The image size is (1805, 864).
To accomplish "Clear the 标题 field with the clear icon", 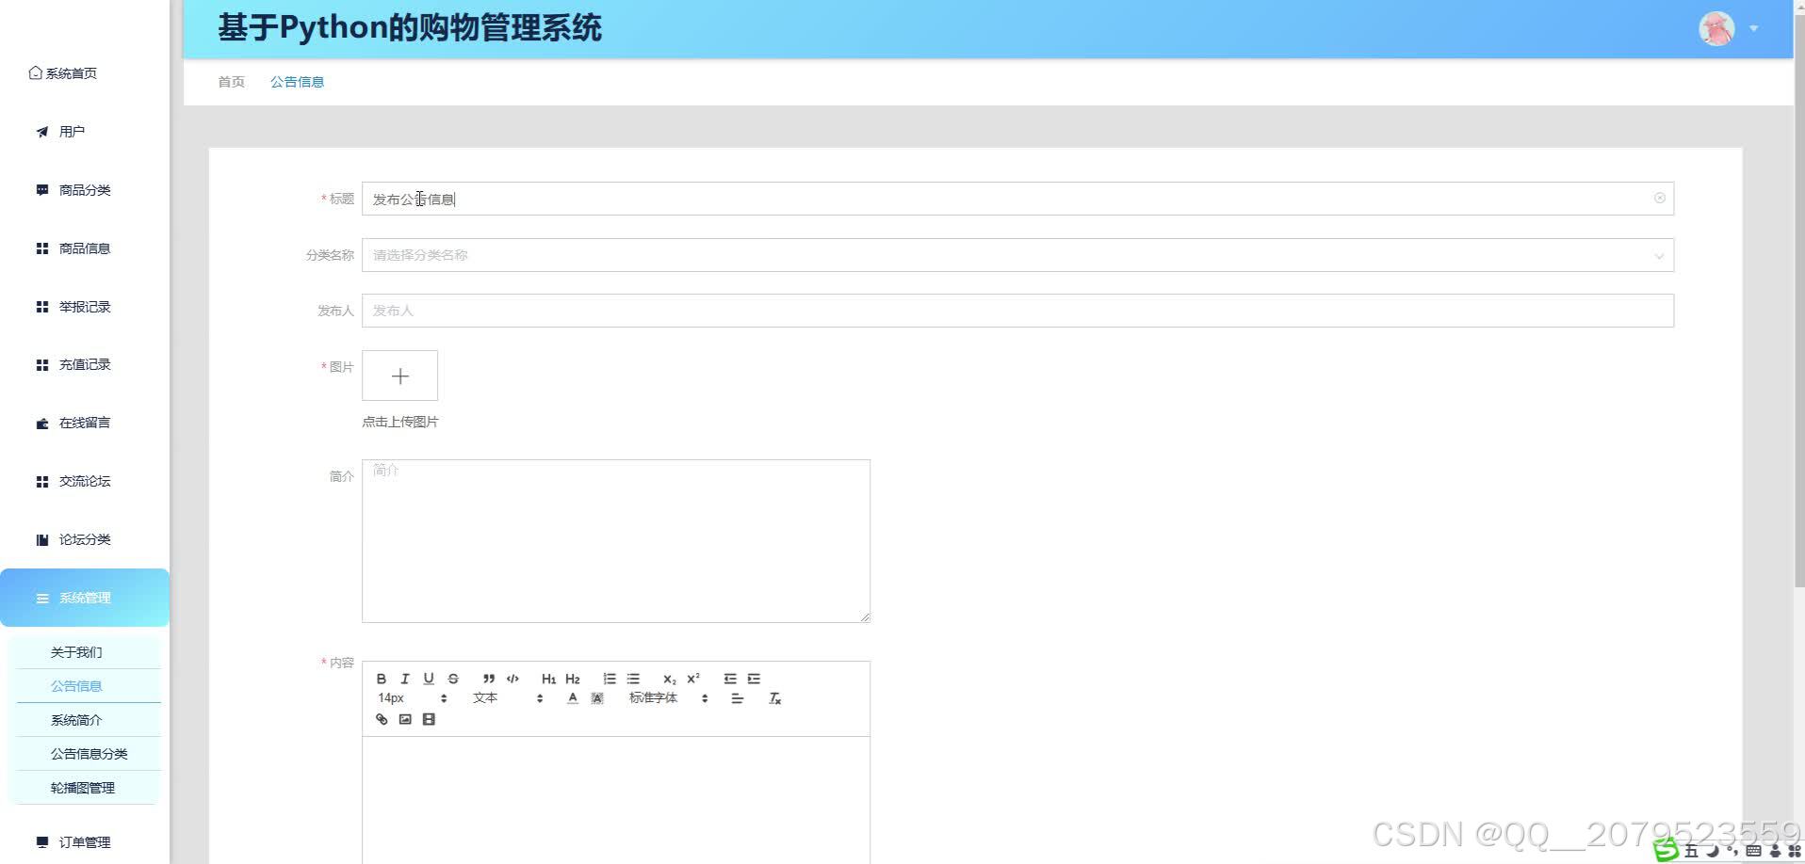I will 1659,198.
